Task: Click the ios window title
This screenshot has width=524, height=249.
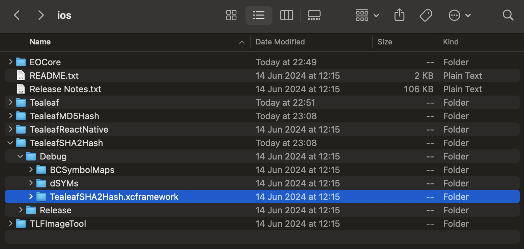Action: 64,15
